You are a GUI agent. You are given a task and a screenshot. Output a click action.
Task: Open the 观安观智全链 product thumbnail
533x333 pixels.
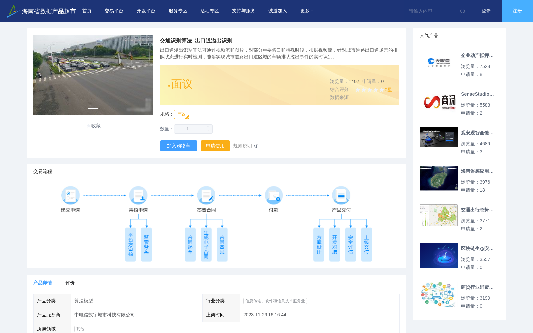pyautogui.click(x=439, y=137)
